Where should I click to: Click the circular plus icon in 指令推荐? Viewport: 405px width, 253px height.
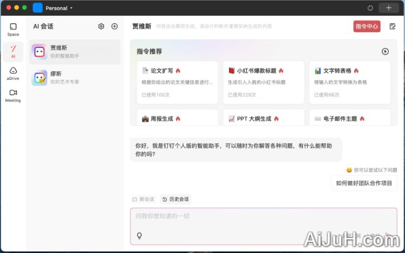click(x=385, y=52)
